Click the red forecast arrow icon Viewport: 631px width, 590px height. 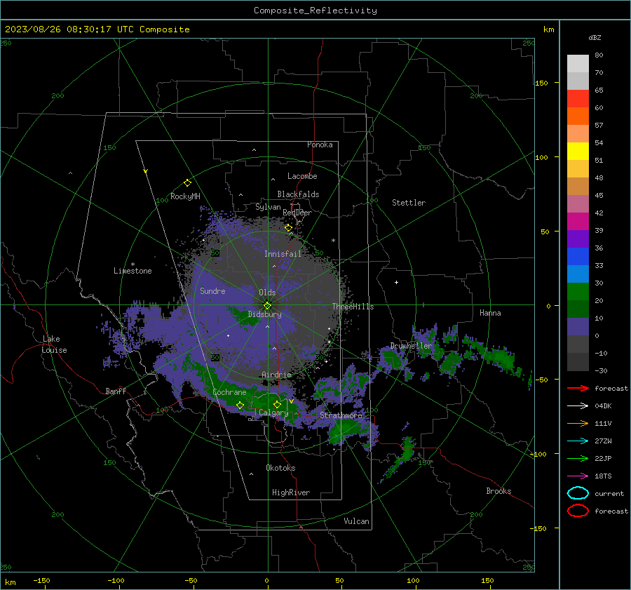578,388
